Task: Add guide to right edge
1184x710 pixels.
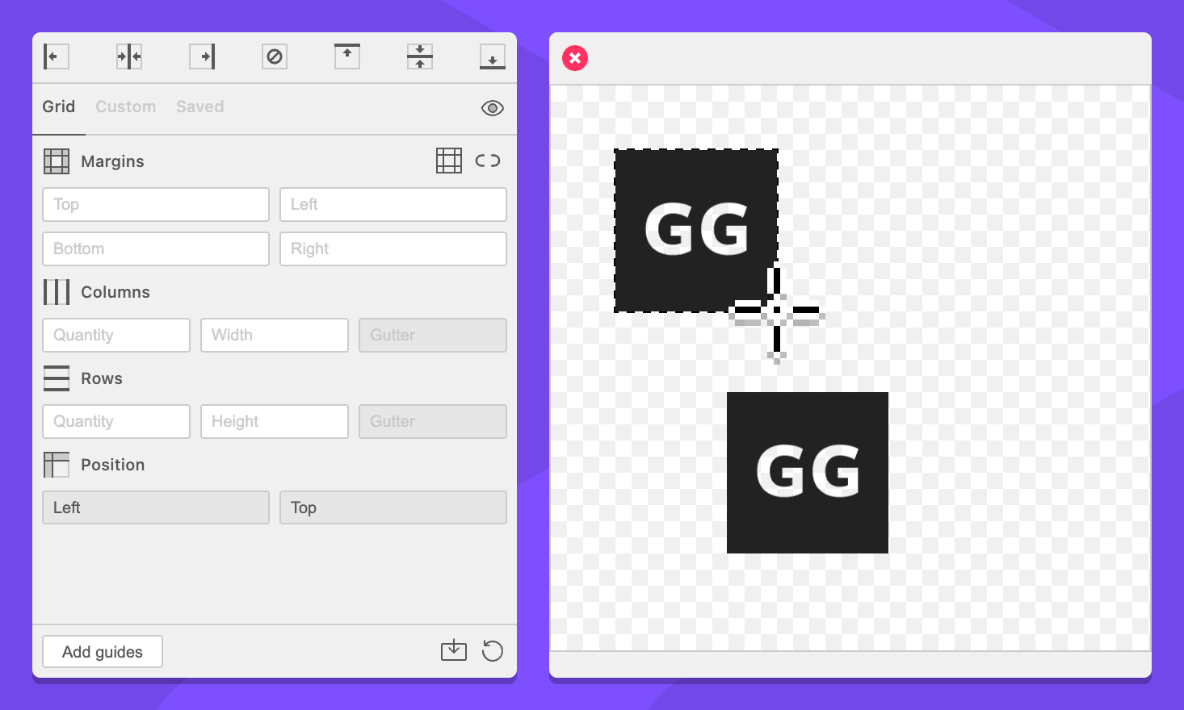Action: (x=202, y=56)
